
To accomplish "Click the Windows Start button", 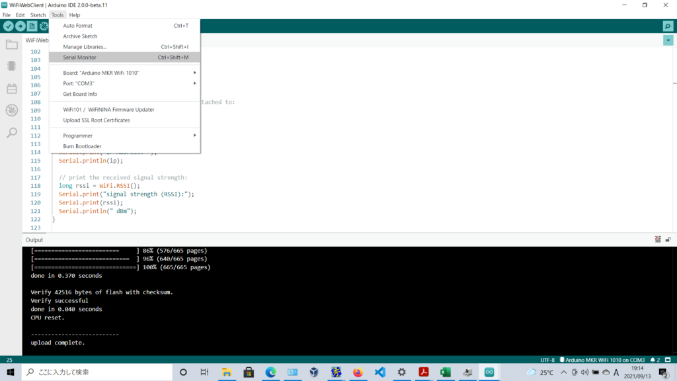I will click(x=11, y=372).
